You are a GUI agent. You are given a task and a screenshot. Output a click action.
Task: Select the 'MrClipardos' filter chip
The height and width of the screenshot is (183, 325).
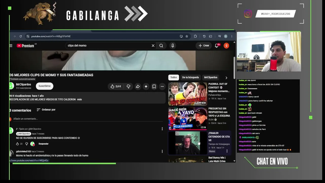pos(211,78)
